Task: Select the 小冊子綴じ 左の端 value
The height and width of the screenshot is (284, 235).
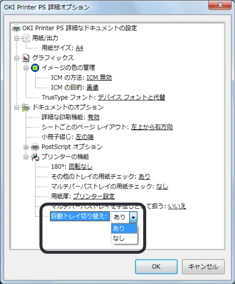Action: coord(85,137)
